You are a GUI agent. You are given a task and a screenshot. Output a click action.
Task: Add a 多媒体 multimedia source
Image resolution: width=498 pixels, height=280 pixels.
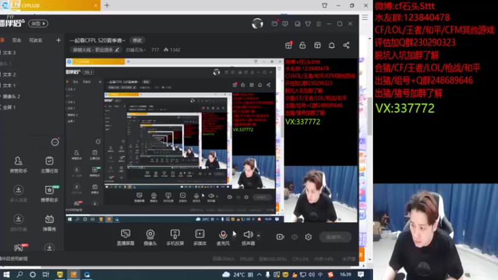(200, 237)
